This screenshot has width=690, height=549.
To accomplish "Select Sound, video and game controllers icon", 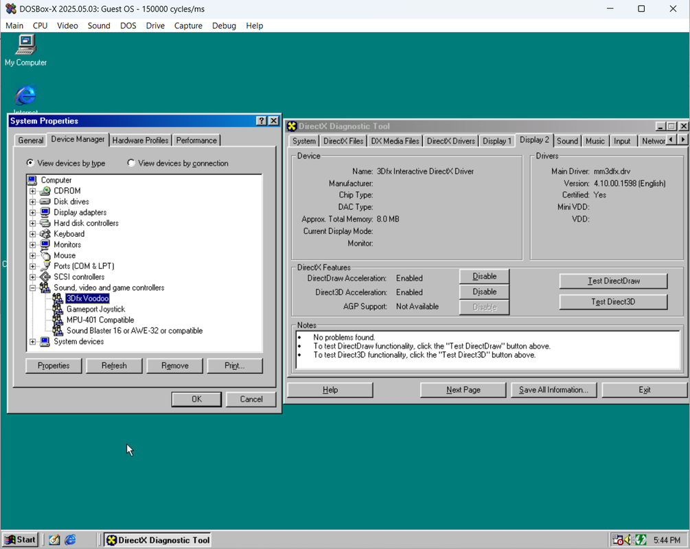I will point(45,288).
